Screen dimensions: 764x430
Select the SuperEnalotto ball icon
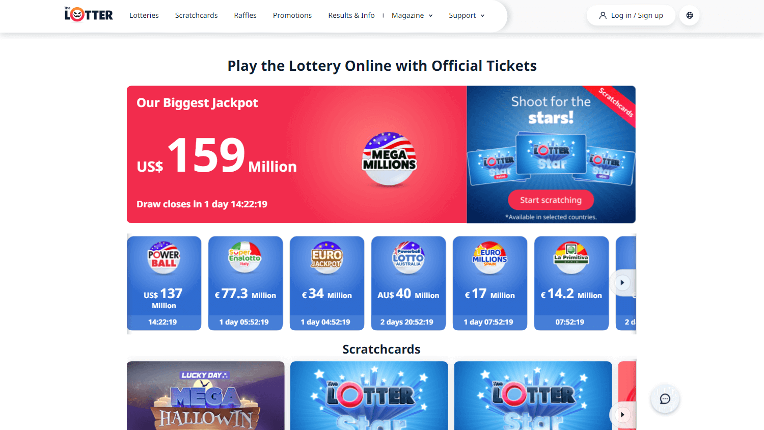pos(245,257)
